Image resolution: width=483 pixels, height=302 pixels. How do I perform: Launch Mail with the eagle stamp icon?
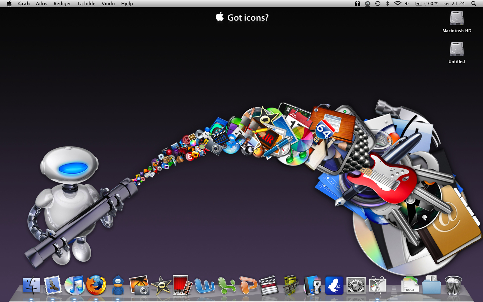pyautogui.click(x=53, y=285)
